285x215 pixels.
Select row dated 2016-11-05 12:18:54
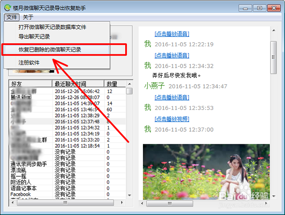[x=67, y=146]
